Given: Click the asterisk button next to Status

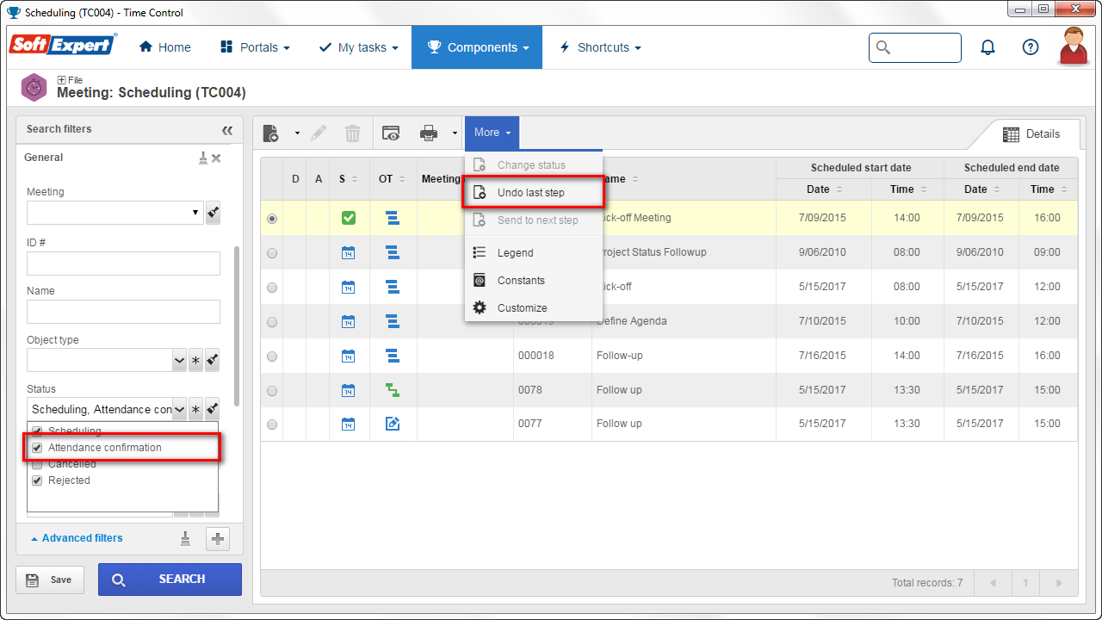Looking at the screenshot, I should click(195, 409).
